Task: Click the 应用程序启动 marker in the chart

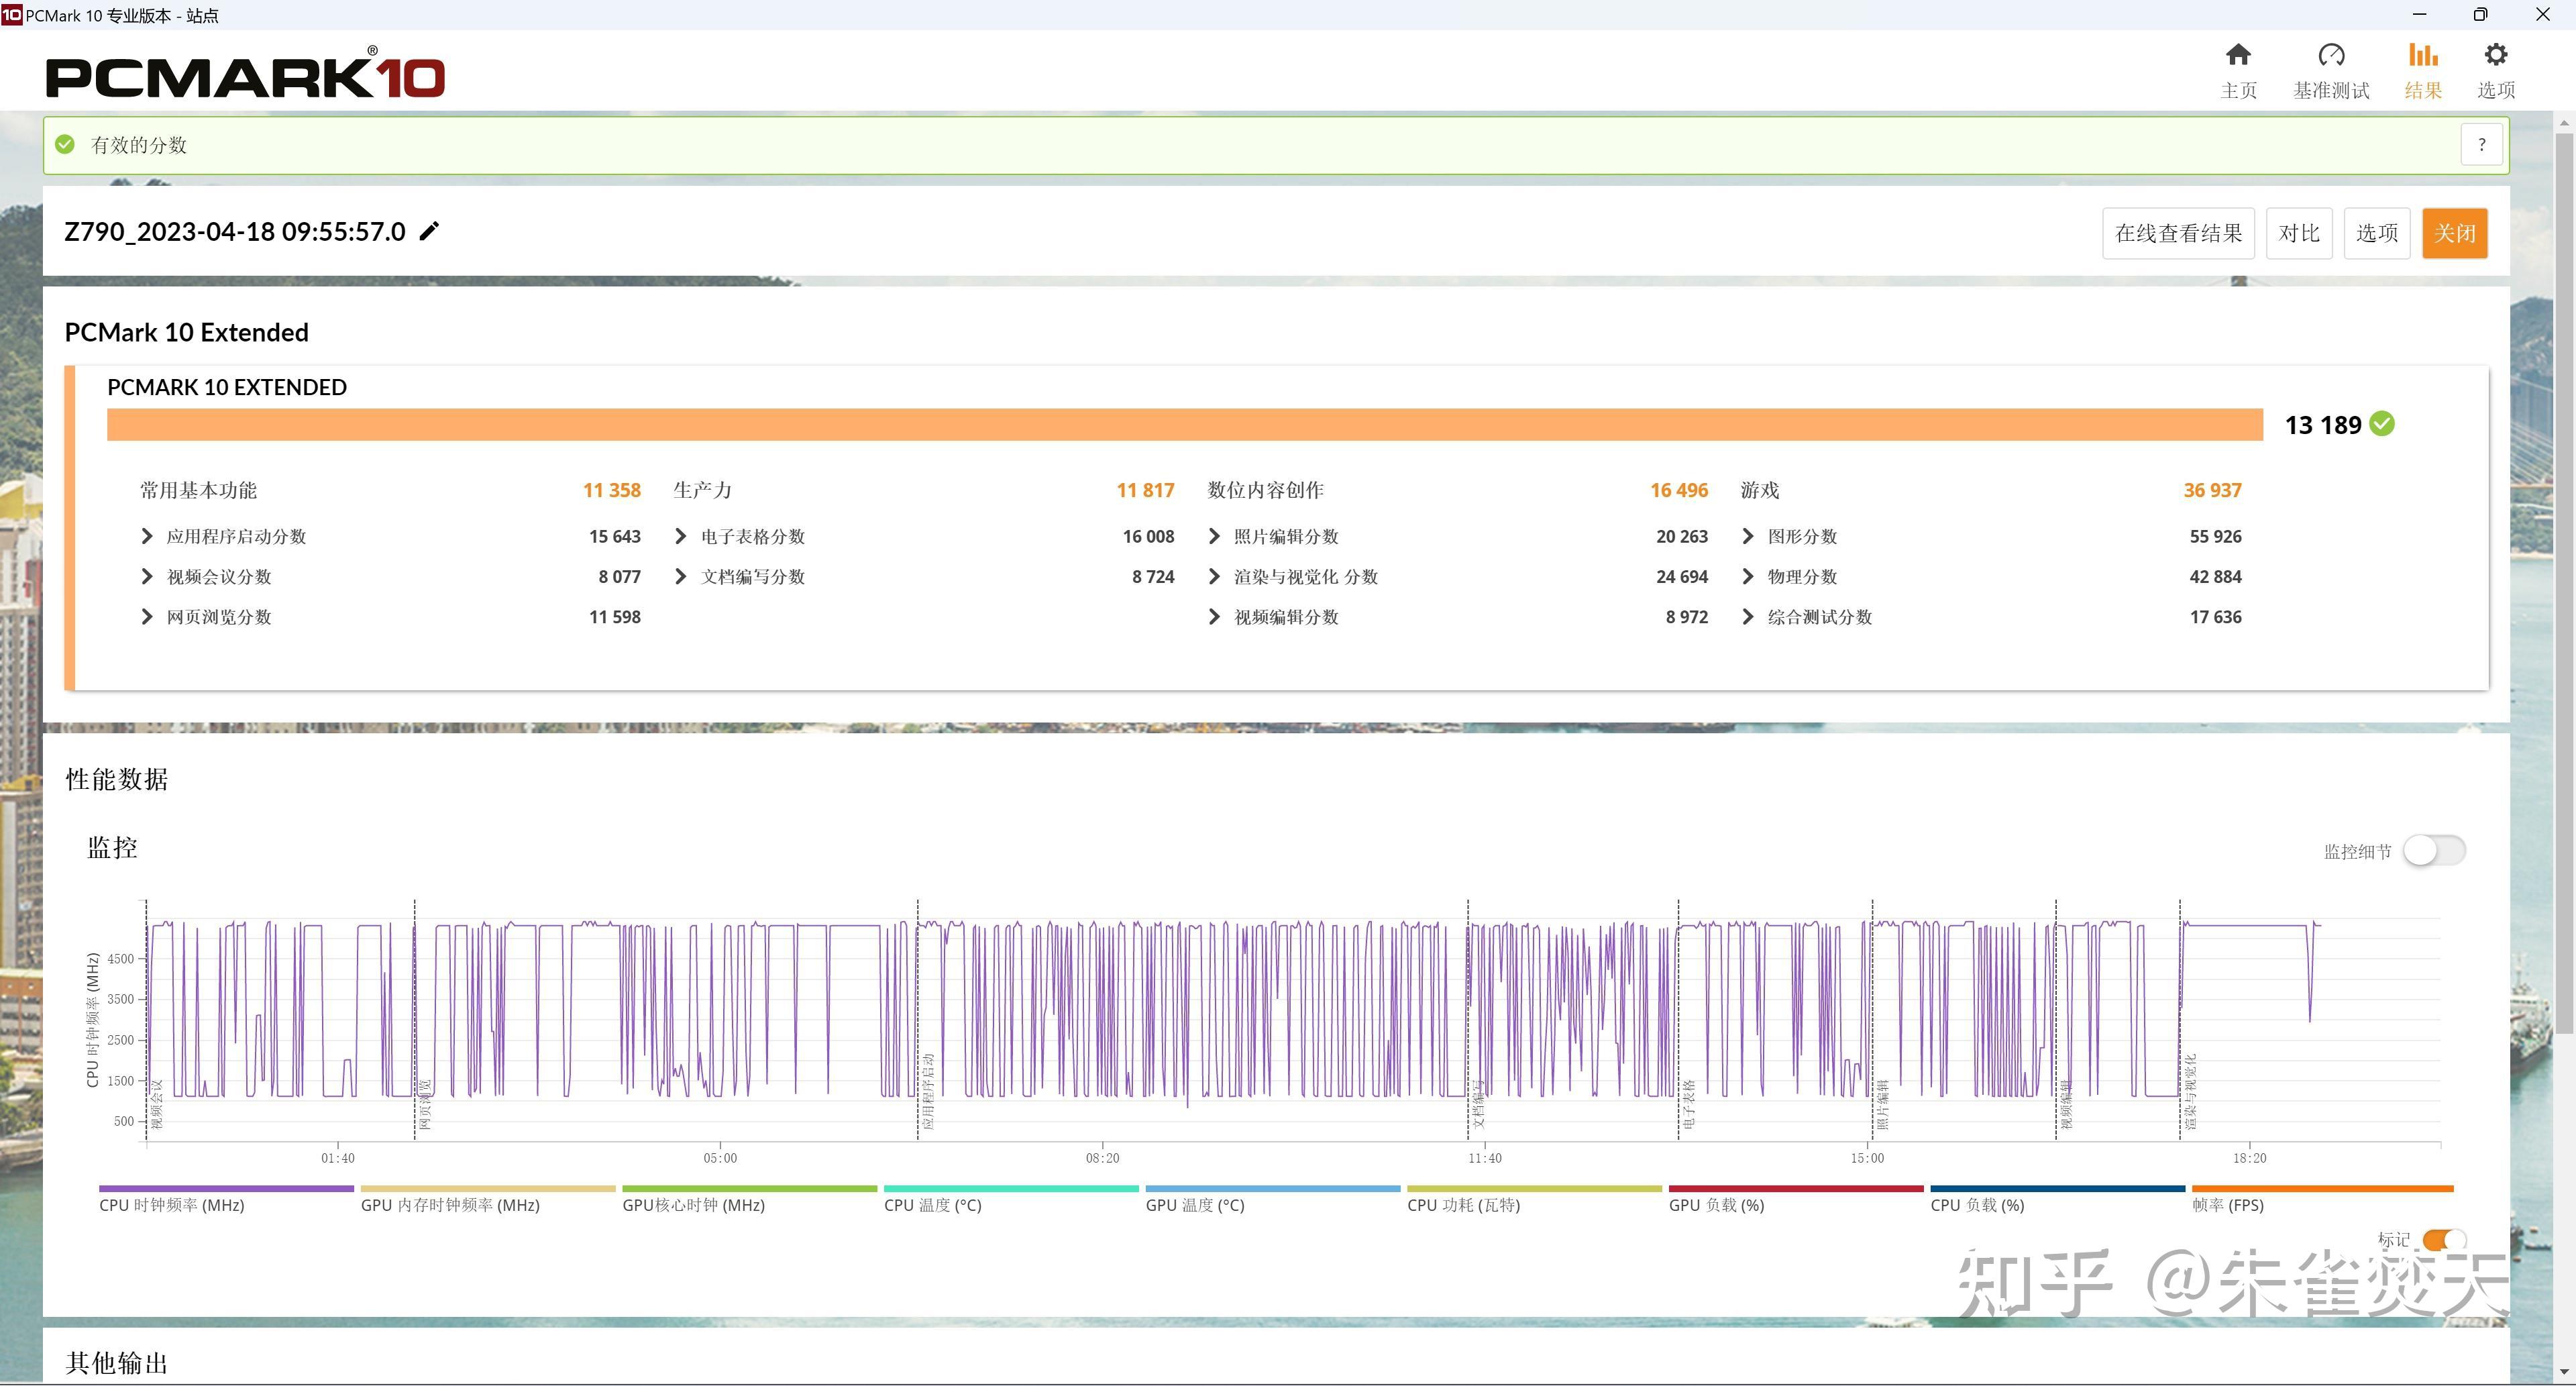Action: [x=927, y=1091]
